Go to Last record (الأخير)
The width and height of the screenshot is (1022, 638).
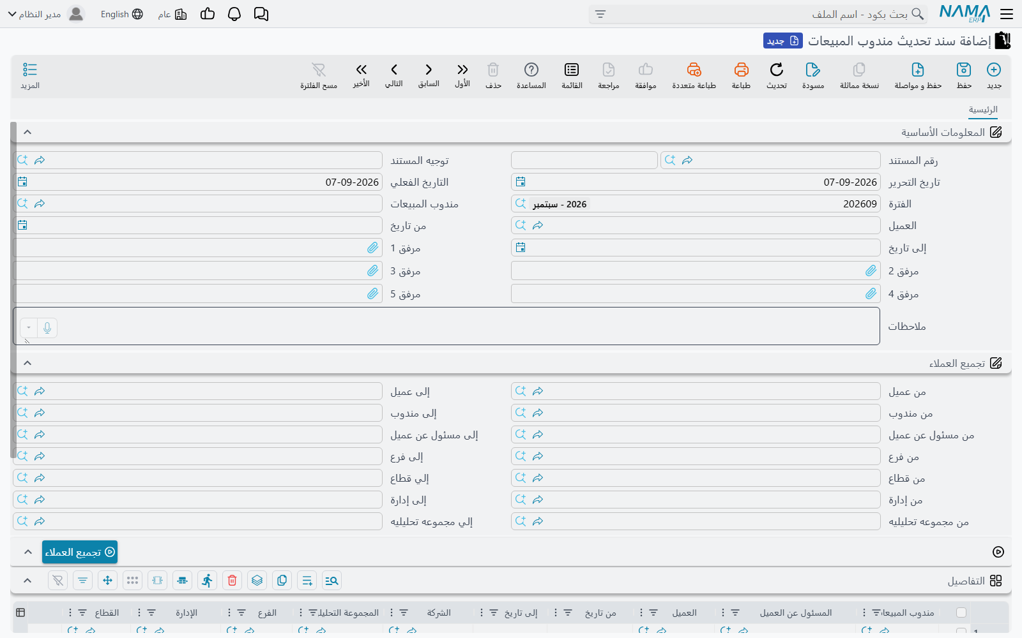[362, 70]
